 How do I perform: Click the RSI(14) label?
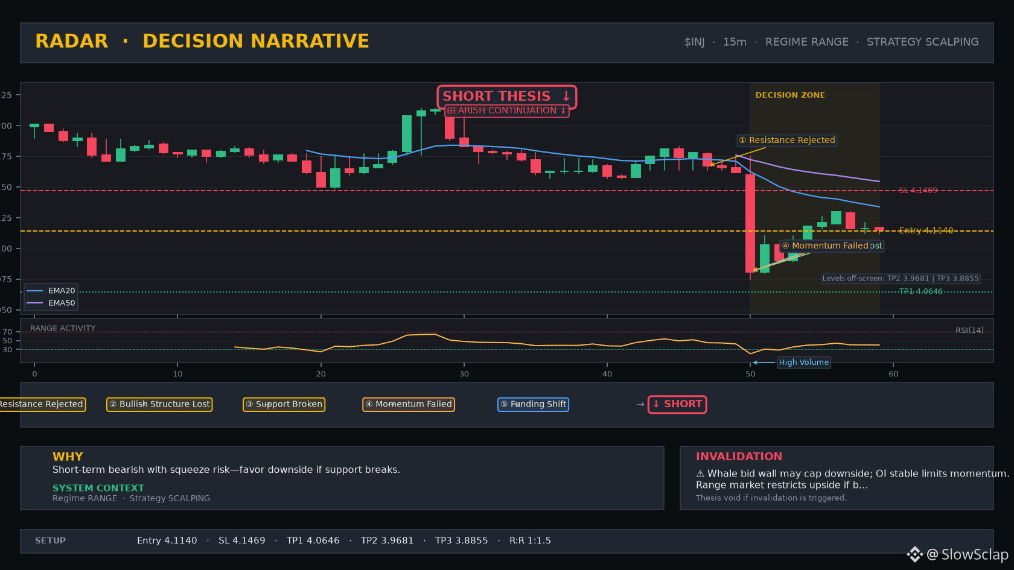(969, 331)
